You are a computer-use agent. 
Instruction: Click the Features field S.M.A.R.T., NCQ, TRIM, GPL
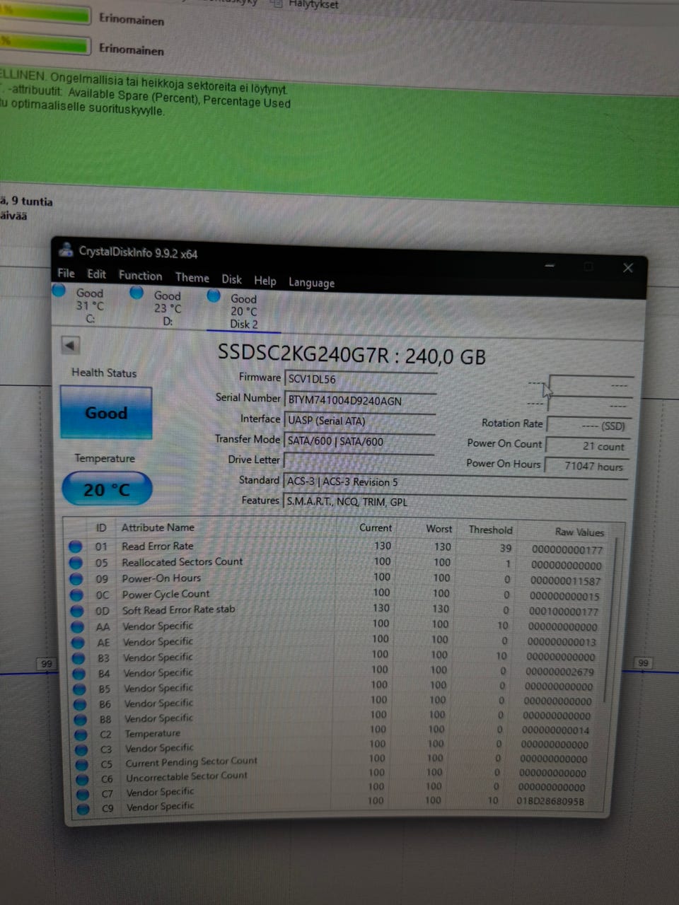tap(455, 502)
